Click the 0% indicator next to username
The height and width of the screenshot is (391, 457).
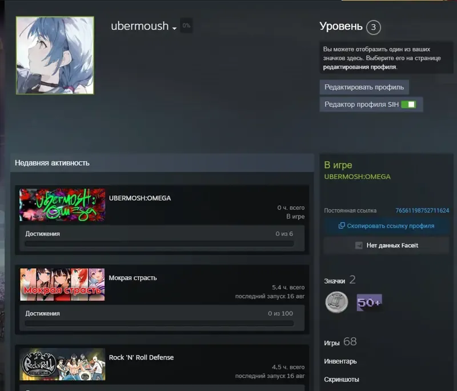click(x=186, y=26)
